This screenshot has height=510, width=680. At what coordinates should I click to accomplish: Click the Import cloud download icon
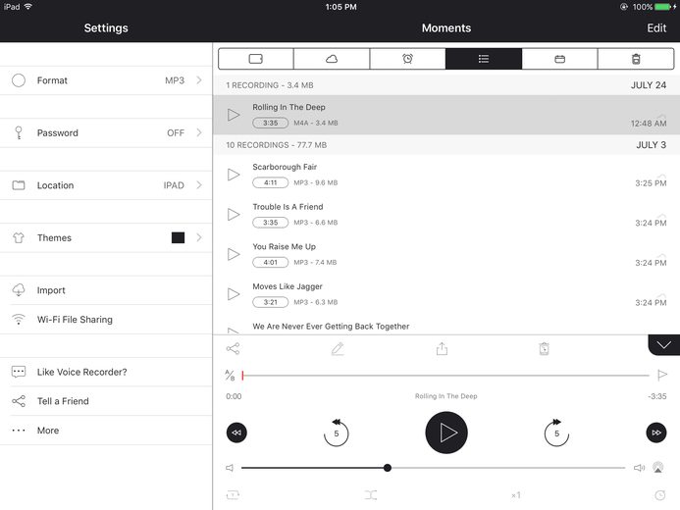pos(19,290)
